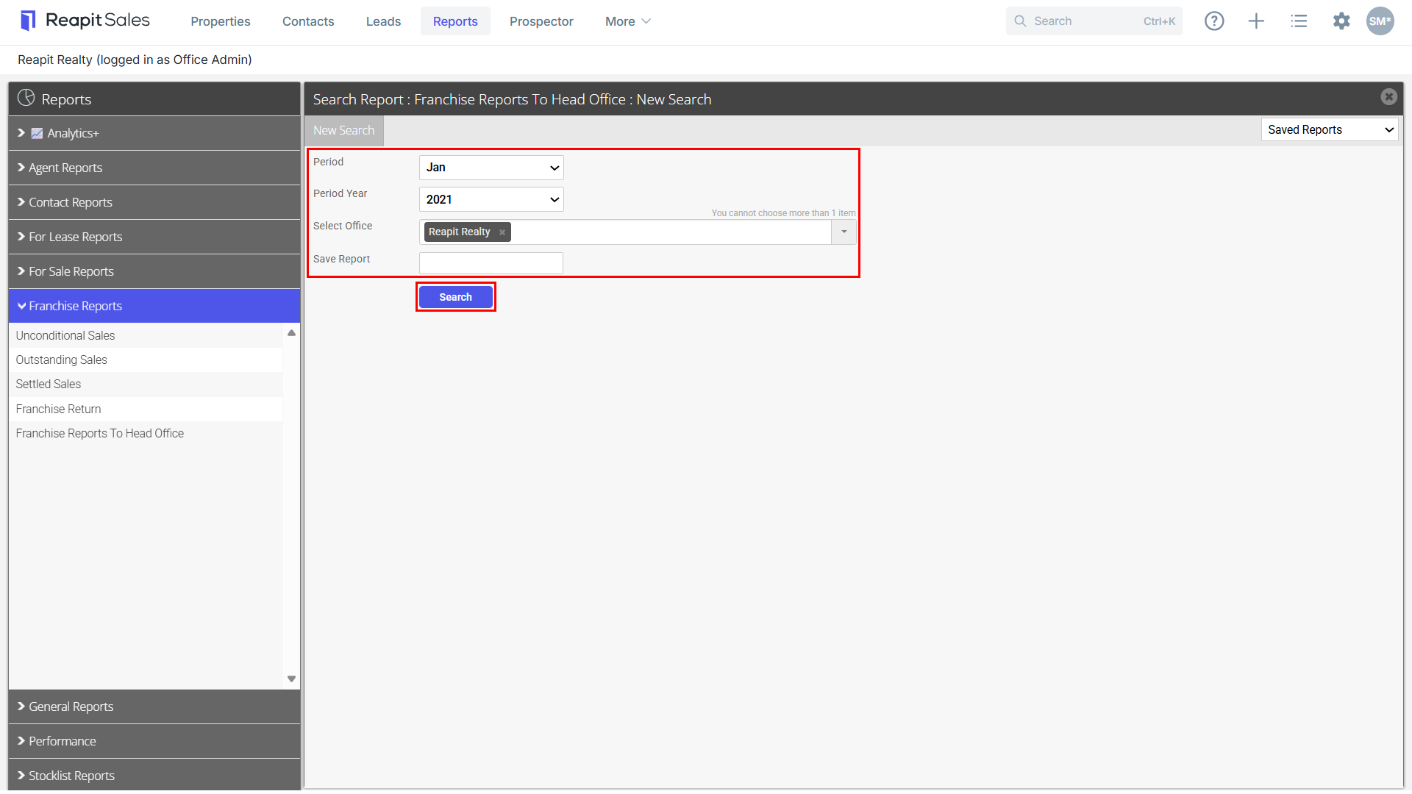This screenshot has width=1412, height=794.
Task: Open the SM user avatar menu
Action: [x=1380, y=21]
